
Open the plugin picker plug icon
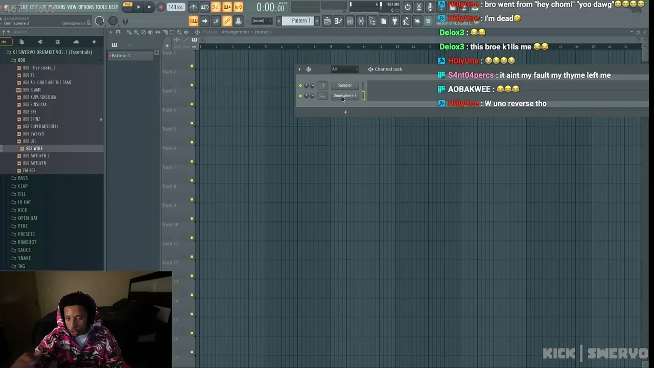(394, 21)
